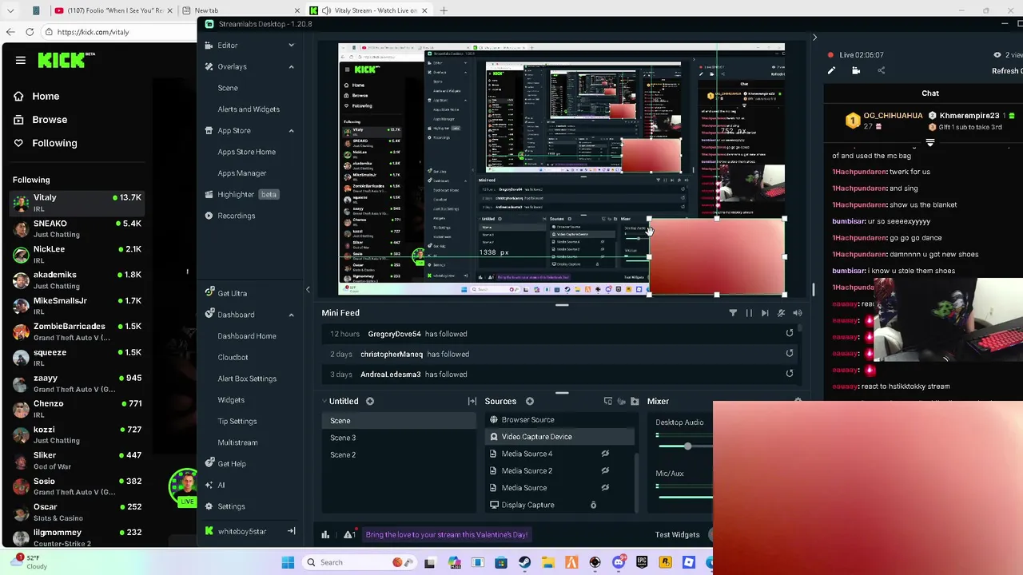Click Get Ultra in sidebar
The image size is (1023, 575).
[x=225, y=293]
